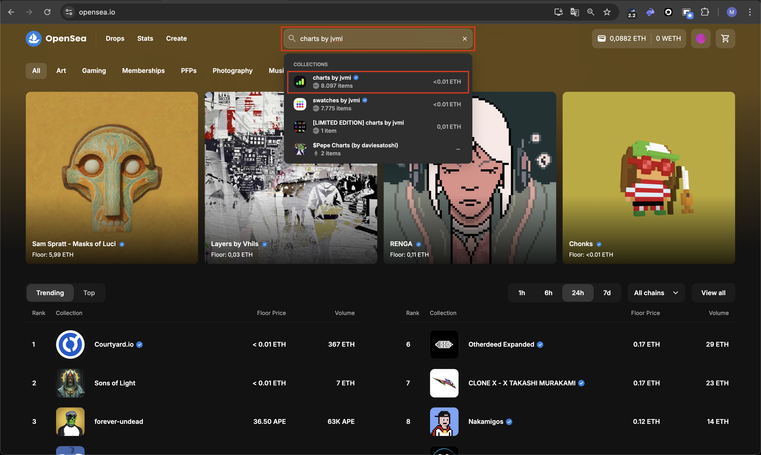The image size is (761, 455).
Task: Click the View all button
Action: 713,293
